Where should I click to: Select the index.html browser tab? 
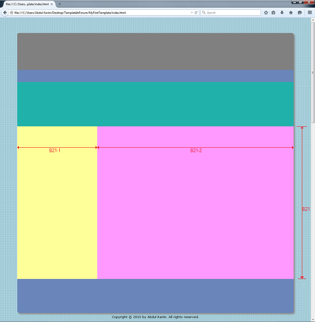pyautogui.click(x=27, y=4)
